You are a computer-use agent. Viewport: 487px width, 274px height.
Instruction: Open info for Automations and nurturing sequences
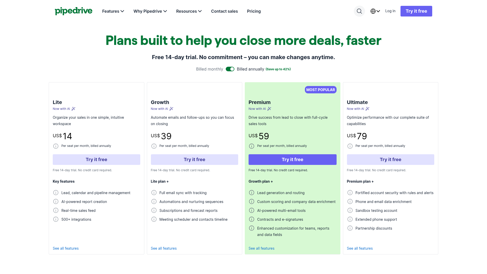pyautogui.click(x=154, y=201)
